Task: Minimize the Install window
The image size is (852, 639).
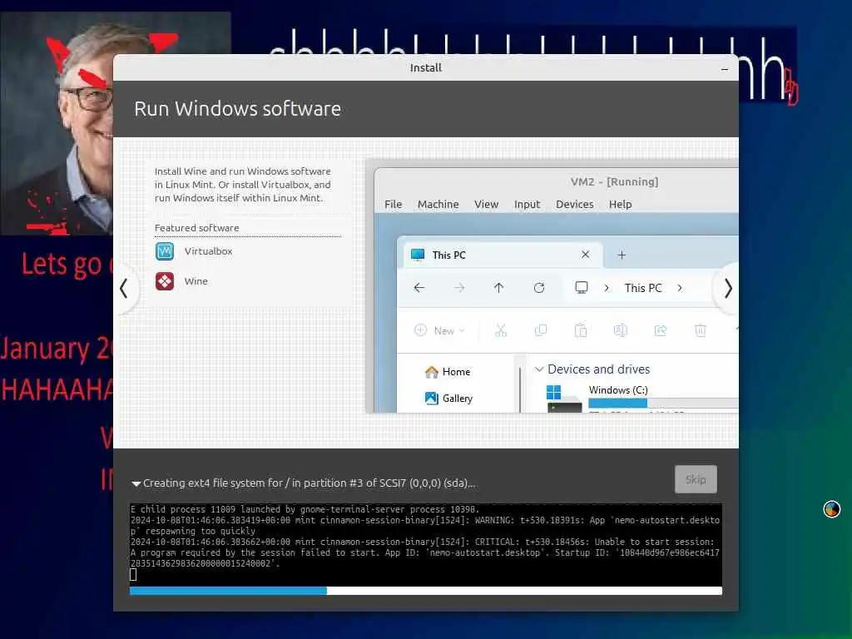Action: point(725,69)
